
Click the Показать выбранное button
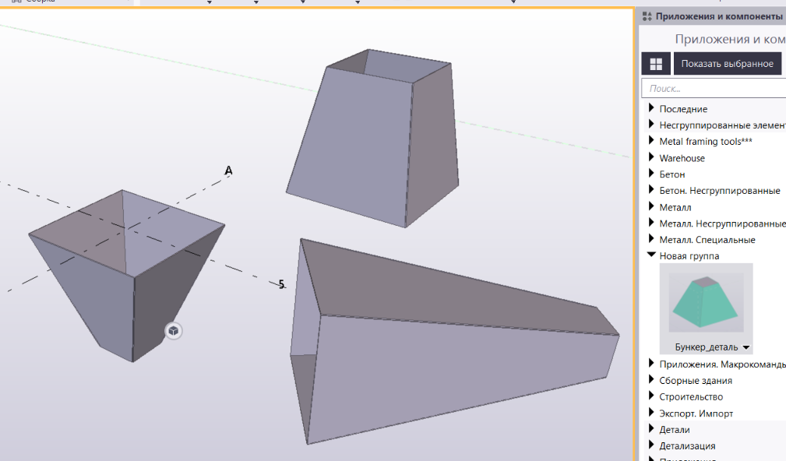pos(727,64)
